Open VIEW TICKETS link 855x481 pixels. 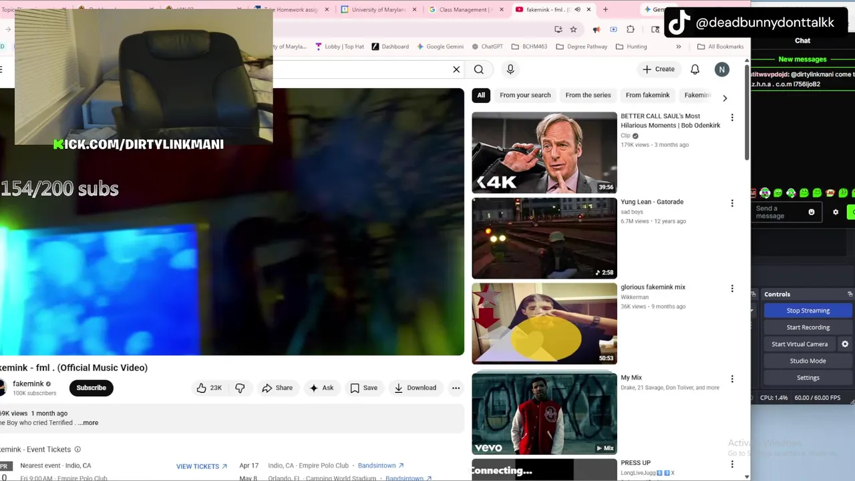click(202, 466)
